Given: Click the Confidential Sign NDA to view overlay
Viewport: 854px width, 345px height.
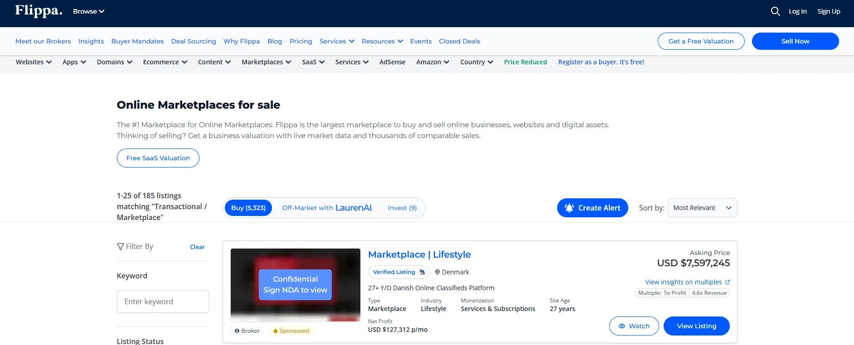Looking at the screenshot, I should click(295, 285).
